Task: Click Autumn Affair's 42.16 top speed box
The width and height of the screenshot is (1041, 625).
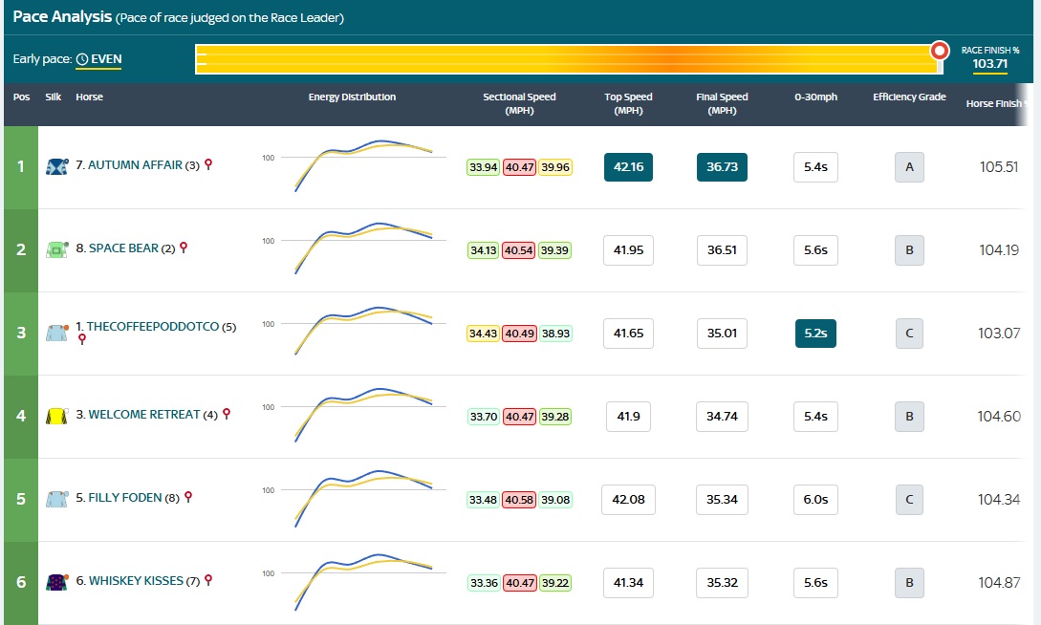Action: pos(628,167)
